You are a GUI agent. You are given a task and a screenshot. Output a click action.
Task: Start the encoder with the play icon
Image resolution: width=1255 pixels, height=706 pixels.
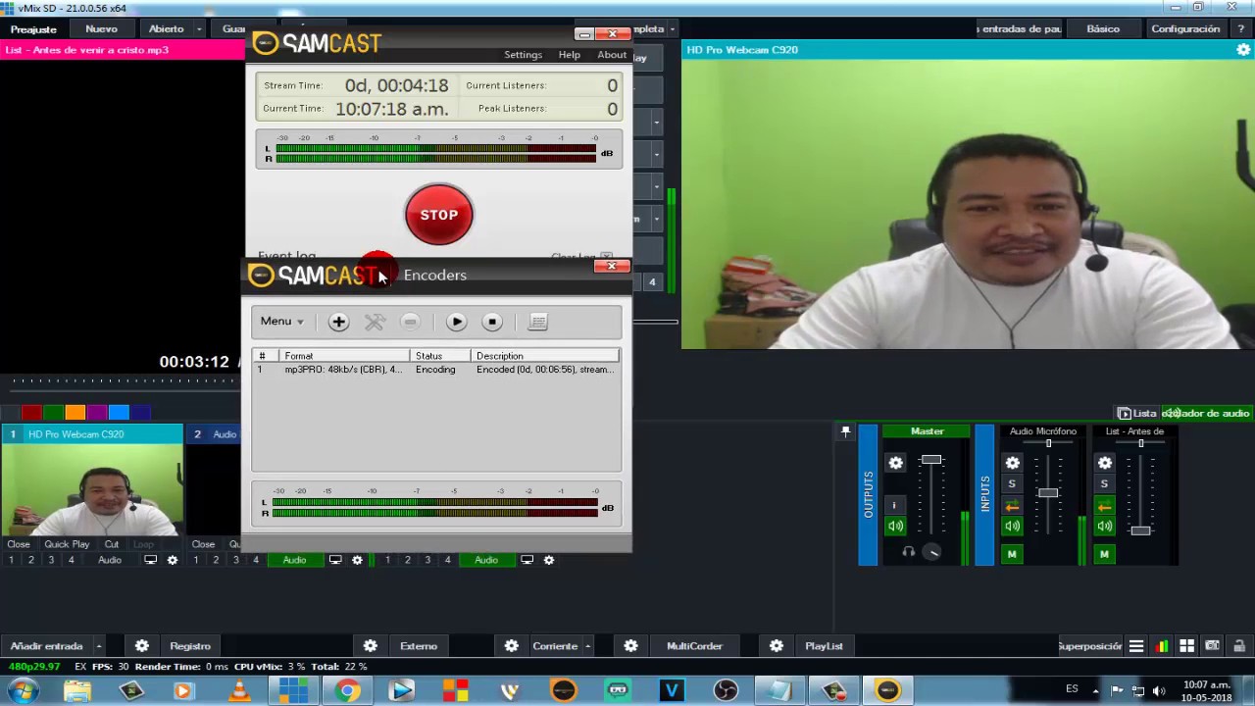click(x=456, y=322)
